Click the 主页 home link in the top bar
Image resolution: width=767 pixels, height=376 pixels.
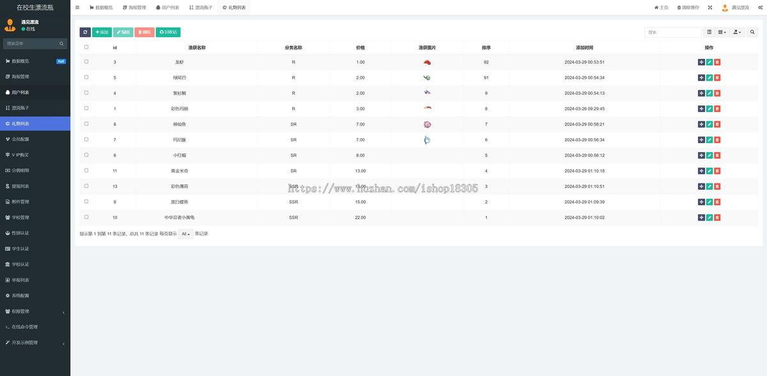(x=661, y=8)
